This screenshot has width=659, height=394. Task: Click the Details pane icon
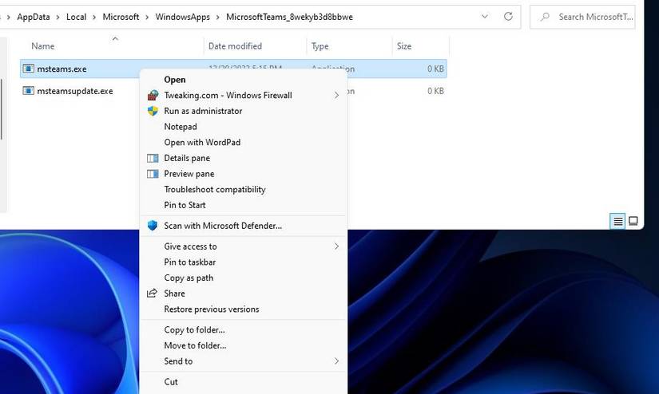[x=153, y=158]
